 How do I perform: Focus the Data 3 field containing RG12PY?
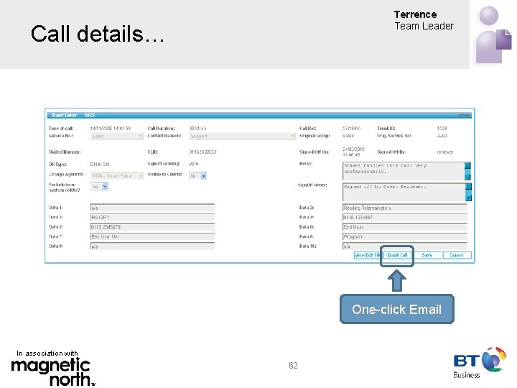[152, 217]
